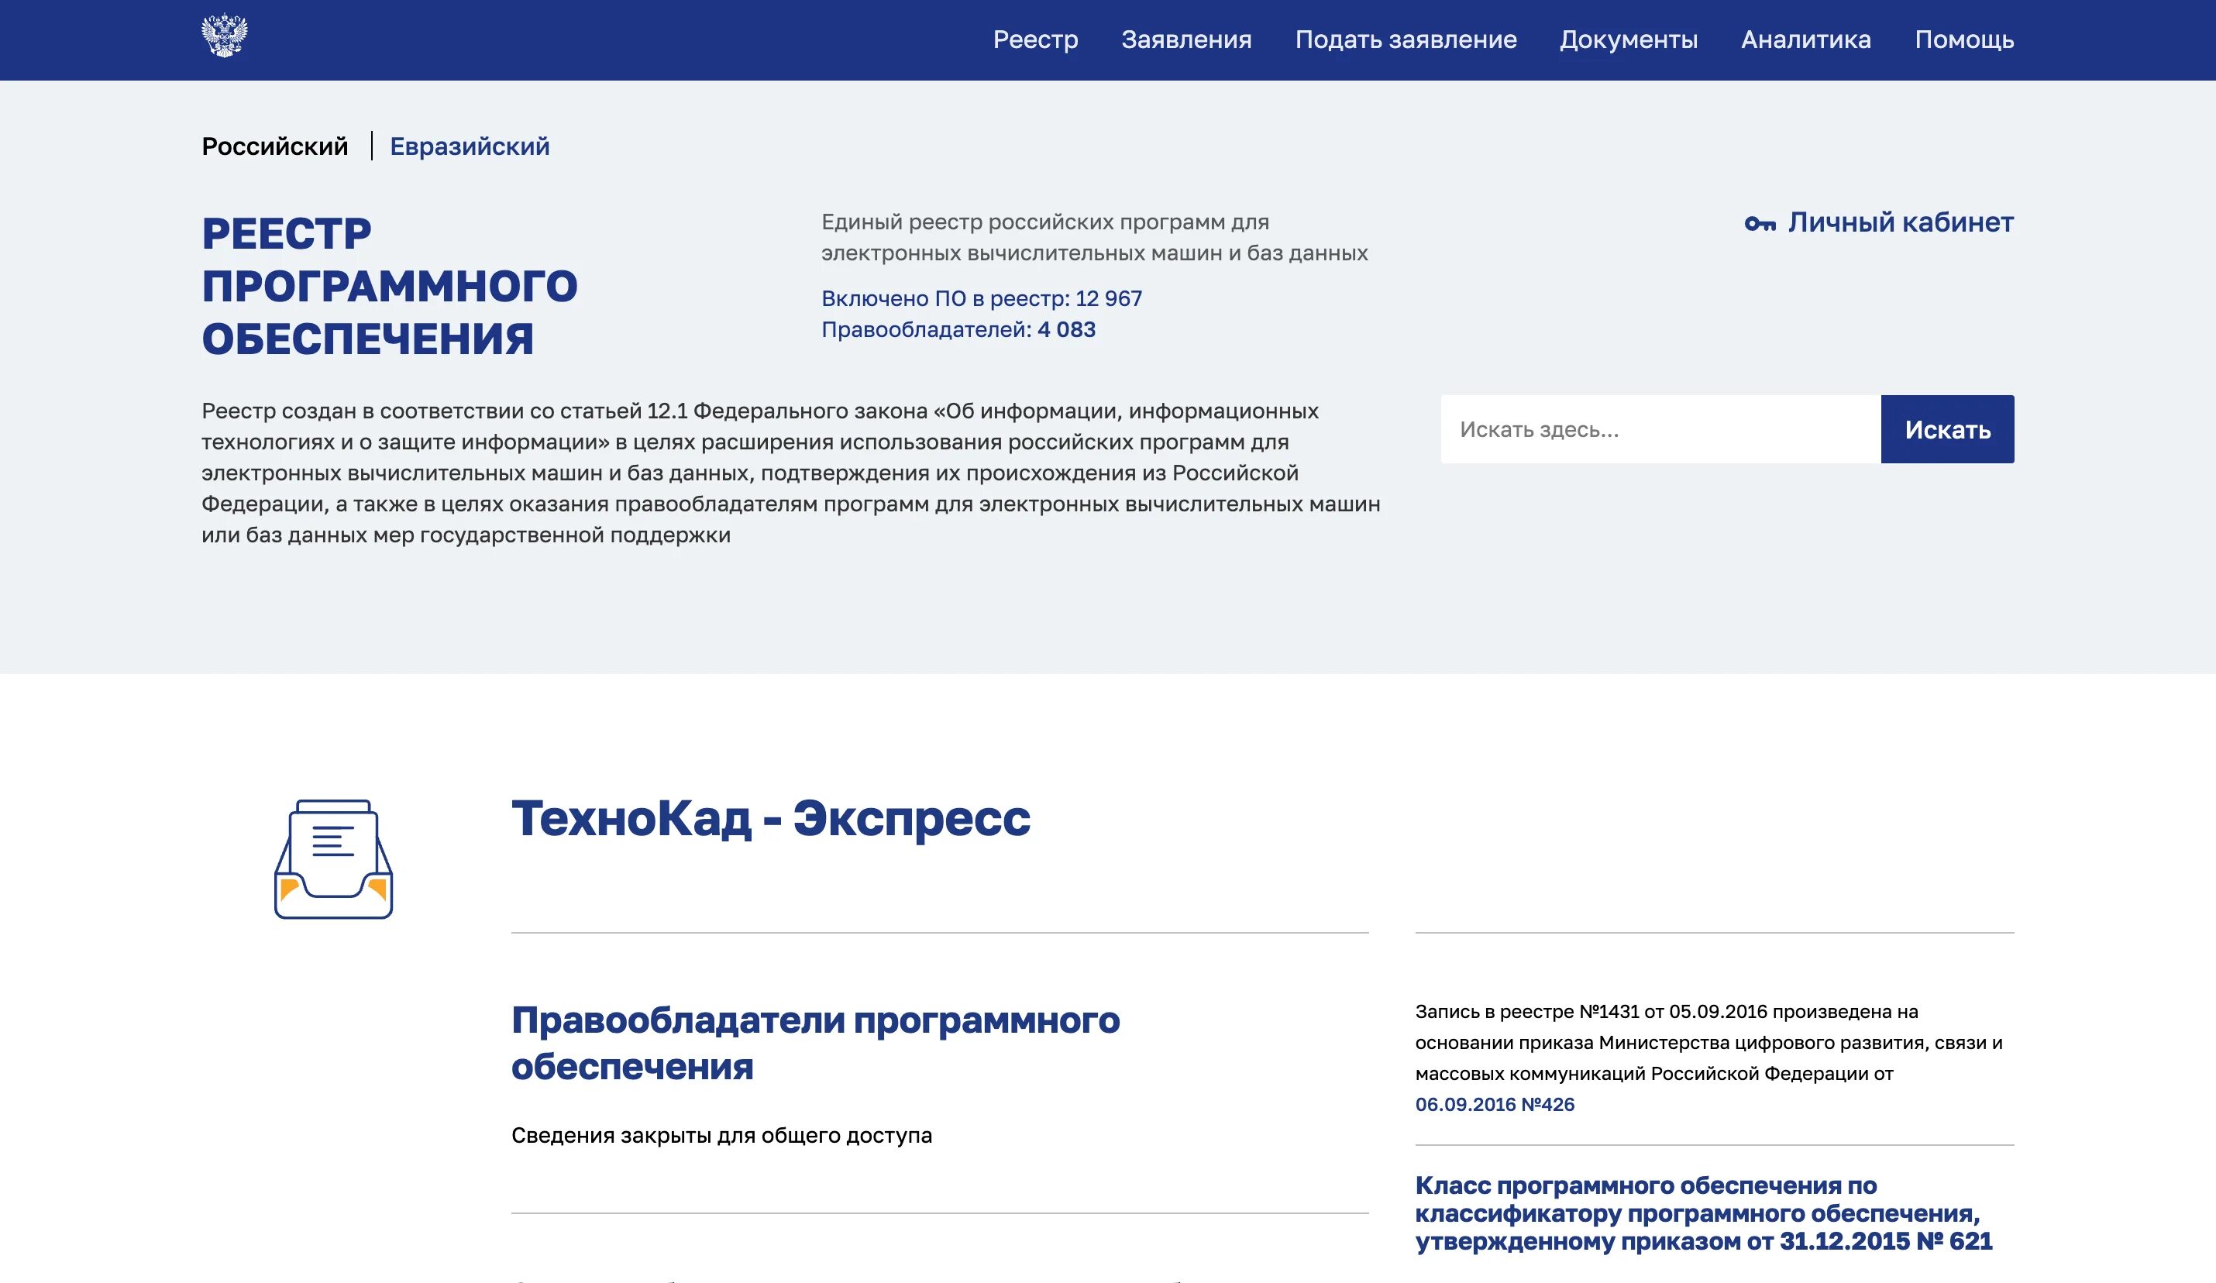
Task: Click the Единый реестр российских программ description
Action: [1094, 237]
